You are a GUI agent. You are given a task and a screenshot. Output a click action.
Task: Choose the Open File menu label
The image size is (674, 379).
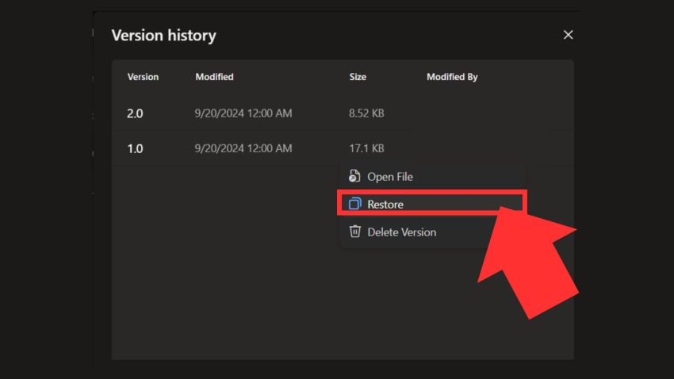(x=390, y=177)
